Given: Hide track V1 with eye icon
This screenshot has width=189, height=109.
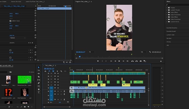Looking at the screenshot, I should (x=58, y=88).
